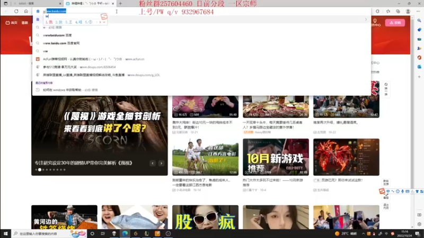
Task: Open video title 热门大作太多玩不过来啦
Action: coord(272,182)
